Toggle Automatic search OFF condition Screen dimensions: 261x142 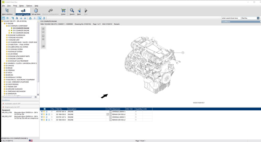point(13,104)
